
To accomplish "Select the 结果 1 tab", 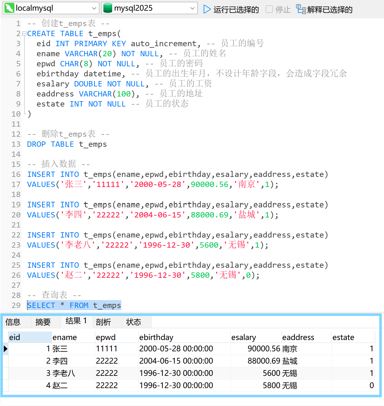I will (76, 321).
